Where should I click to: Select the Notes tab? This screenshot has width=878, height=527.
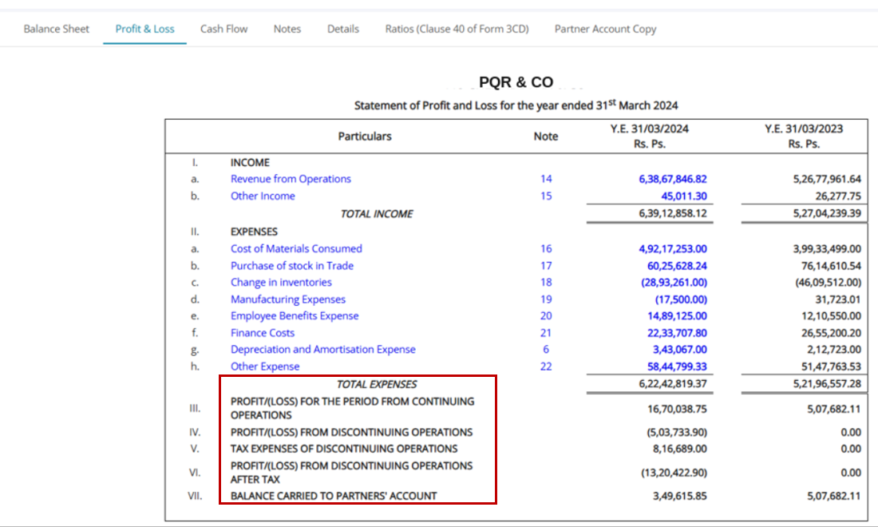(287, 29)
